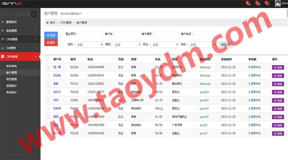The width and height of the screenshot is (288, 160).
Task: Open CRM管理 breadcrumb link
Action: tap(66, 23)
